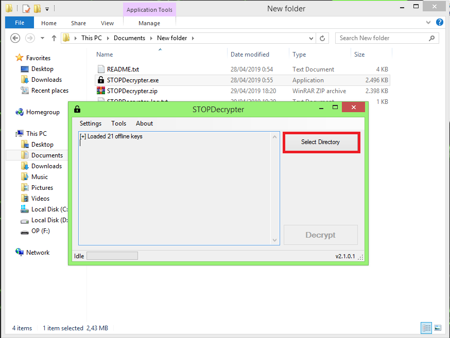
Task: Open the Pictures folder
Action: point(42,188)
